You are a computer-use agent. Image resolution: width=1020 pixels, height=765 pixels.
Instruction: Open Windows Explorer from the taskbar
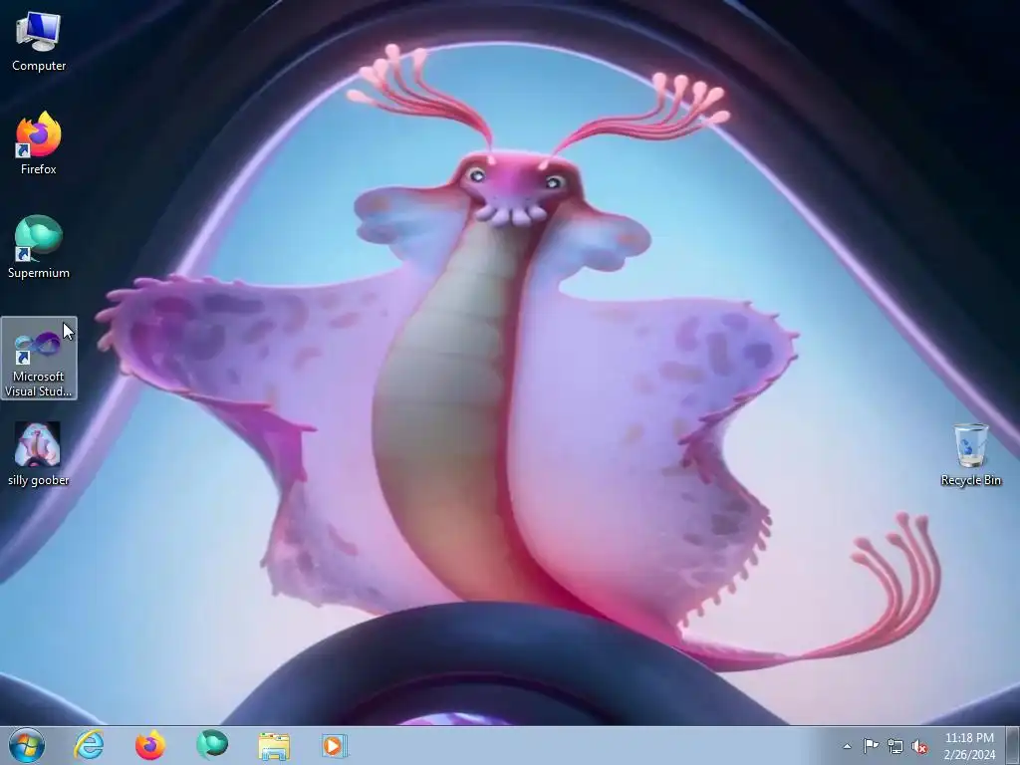(x=274, y=745)
